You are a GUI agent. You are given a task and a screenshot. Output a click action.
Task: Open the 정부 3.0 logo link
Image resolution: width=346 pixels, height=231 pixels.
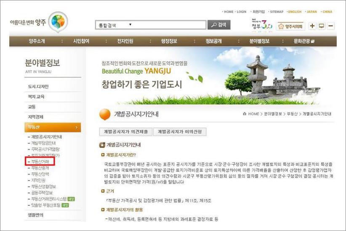coord(262,26)
